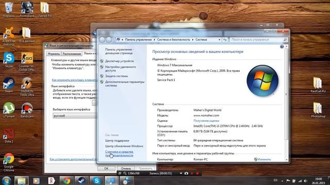330x185 pixels.
Task: Open the русский interface language combo box
Action: [74, 116]
